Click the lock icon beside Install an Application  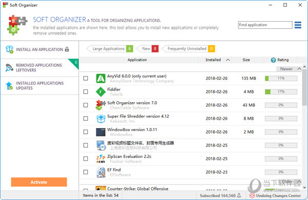[67, 49]
